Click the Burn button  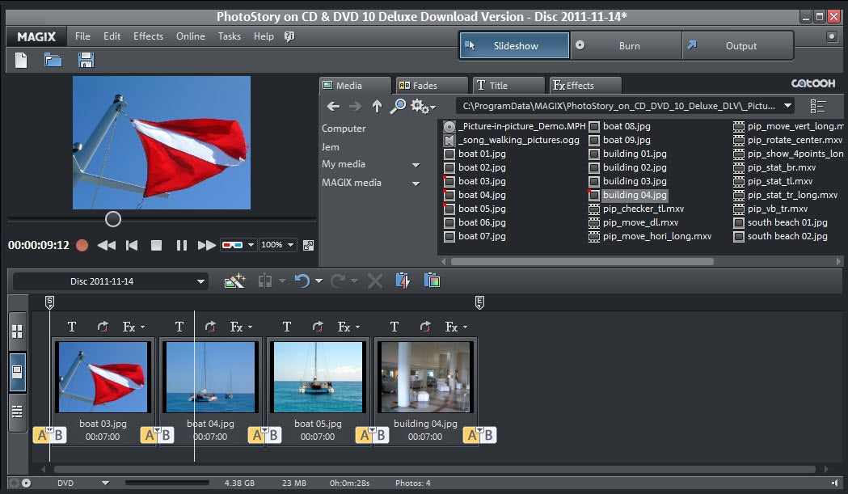(628, 46)
